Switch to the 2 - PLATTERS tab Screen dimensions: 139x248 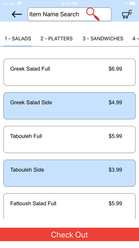[56, 38]
